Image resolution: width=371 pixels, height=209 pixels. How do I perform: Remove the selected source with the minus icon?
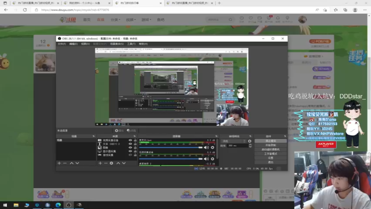click(106, 163)
